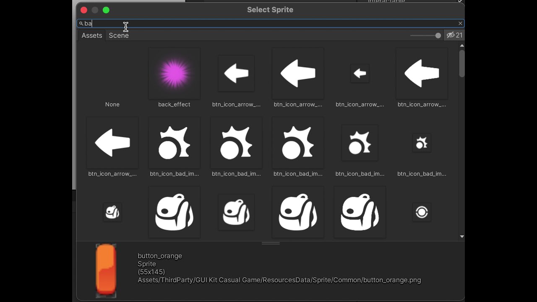Select the smallest btn_icon_bad_im sprite
537x302 pixels.
tap(422, 143)
